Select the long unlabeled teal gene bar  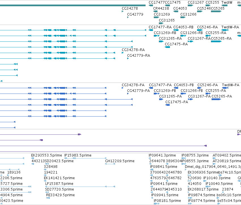pyautogui.click(x=73, y=5)
